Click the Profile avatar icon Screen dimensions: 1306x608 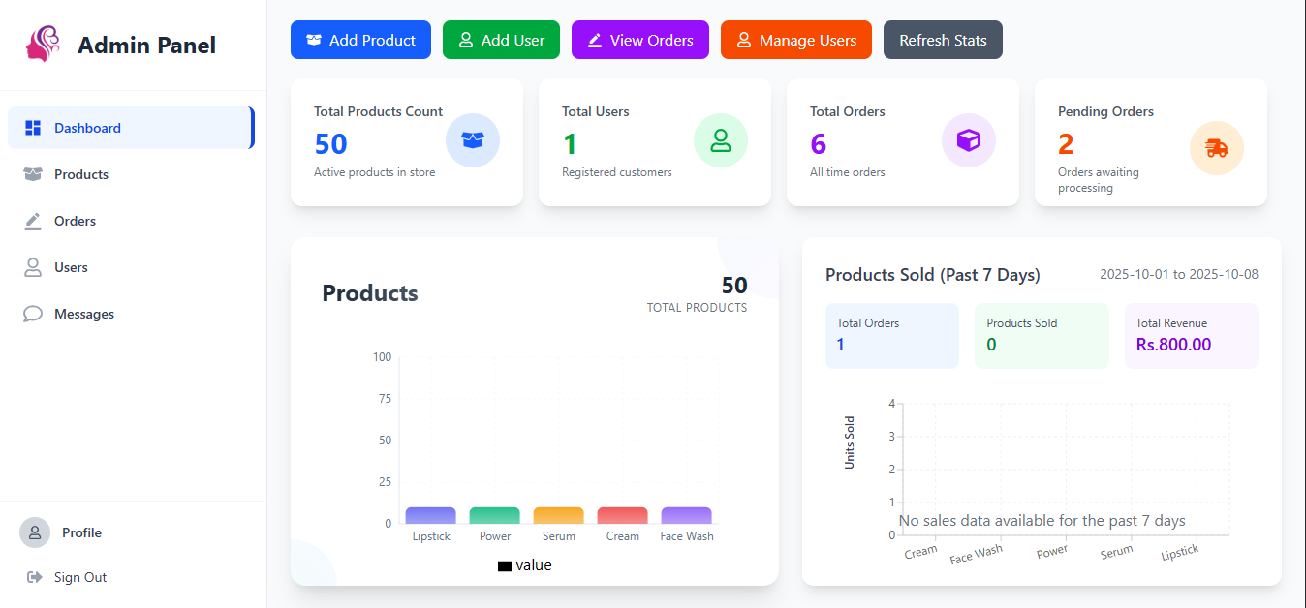point(35,532)
